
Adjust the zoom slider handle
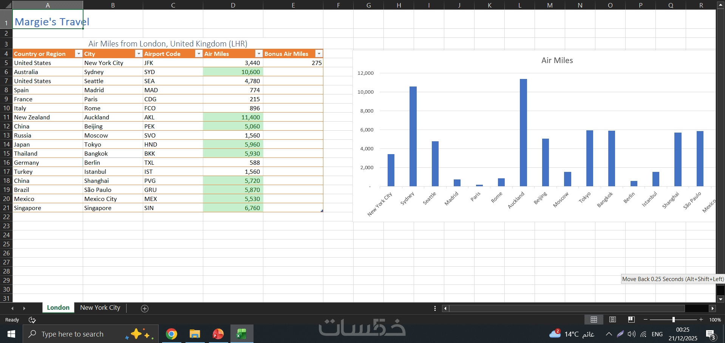pyautogui.click(x=673, y=320)
